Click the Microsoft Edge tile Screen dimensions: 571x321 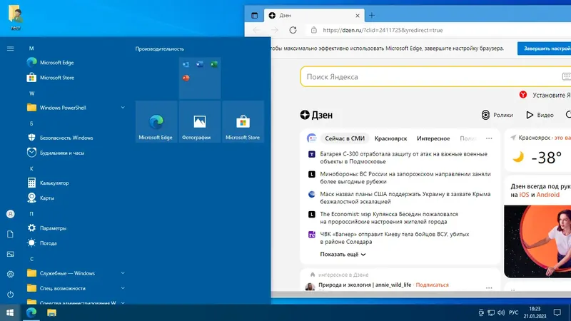pos(156,122)
